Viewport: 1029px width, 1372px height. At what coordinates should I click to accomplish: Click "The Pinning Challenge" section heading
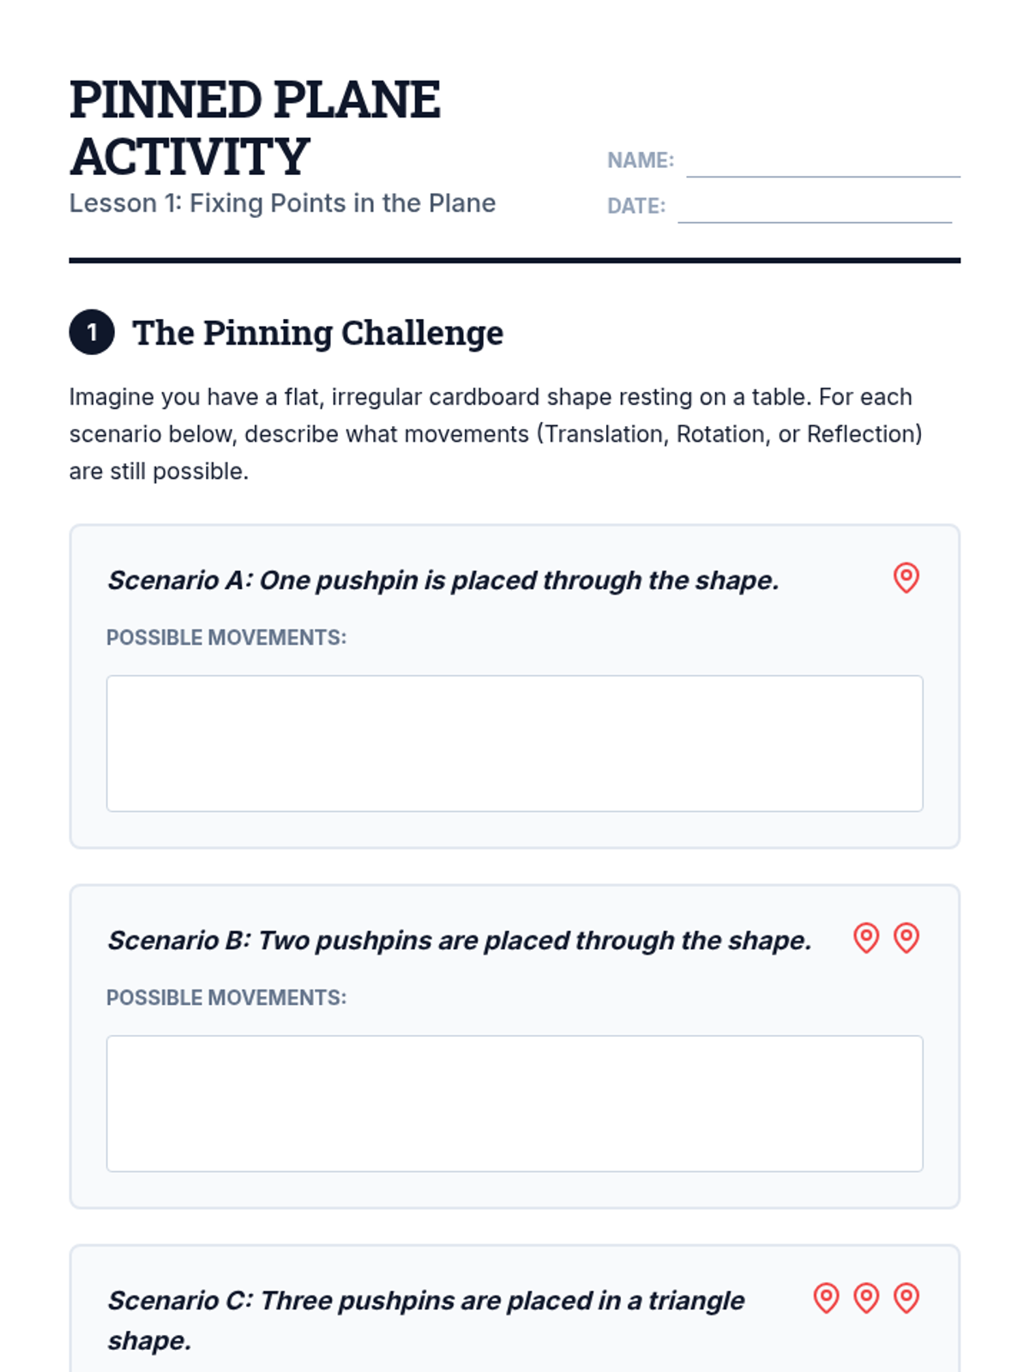point(317,333)
